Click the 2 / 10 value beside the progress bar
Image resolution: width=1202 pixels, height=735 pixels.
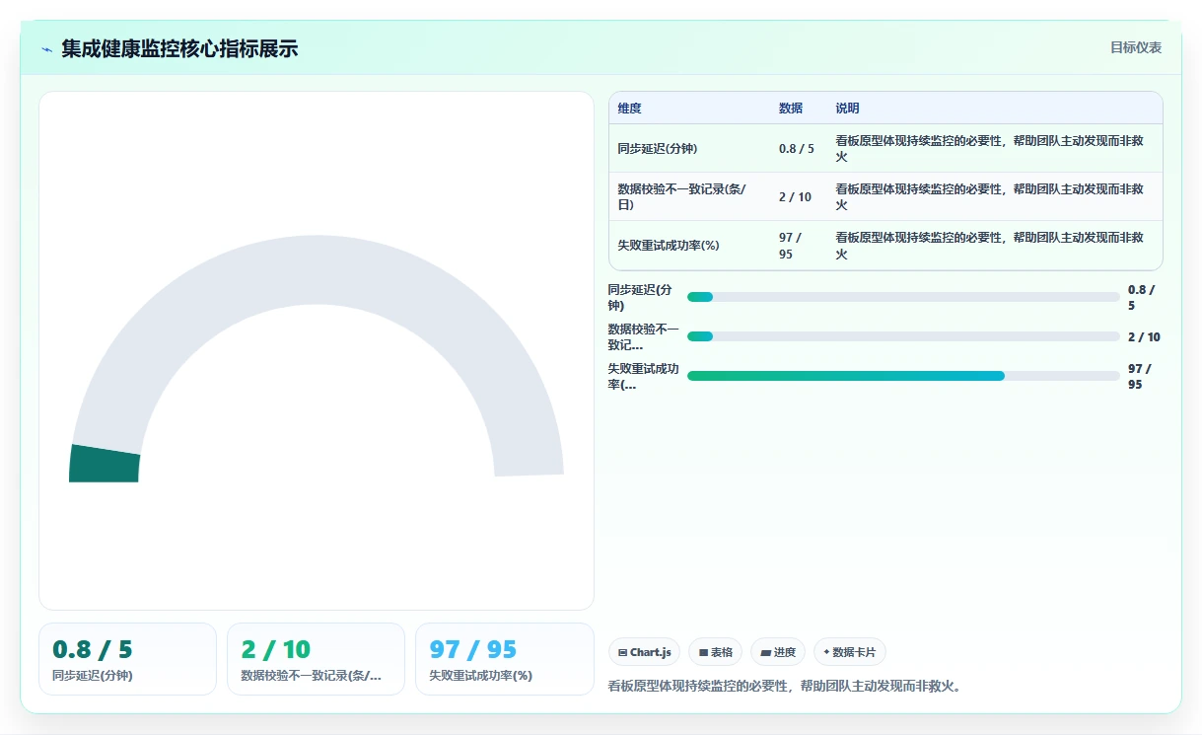tap(1144, 336)
